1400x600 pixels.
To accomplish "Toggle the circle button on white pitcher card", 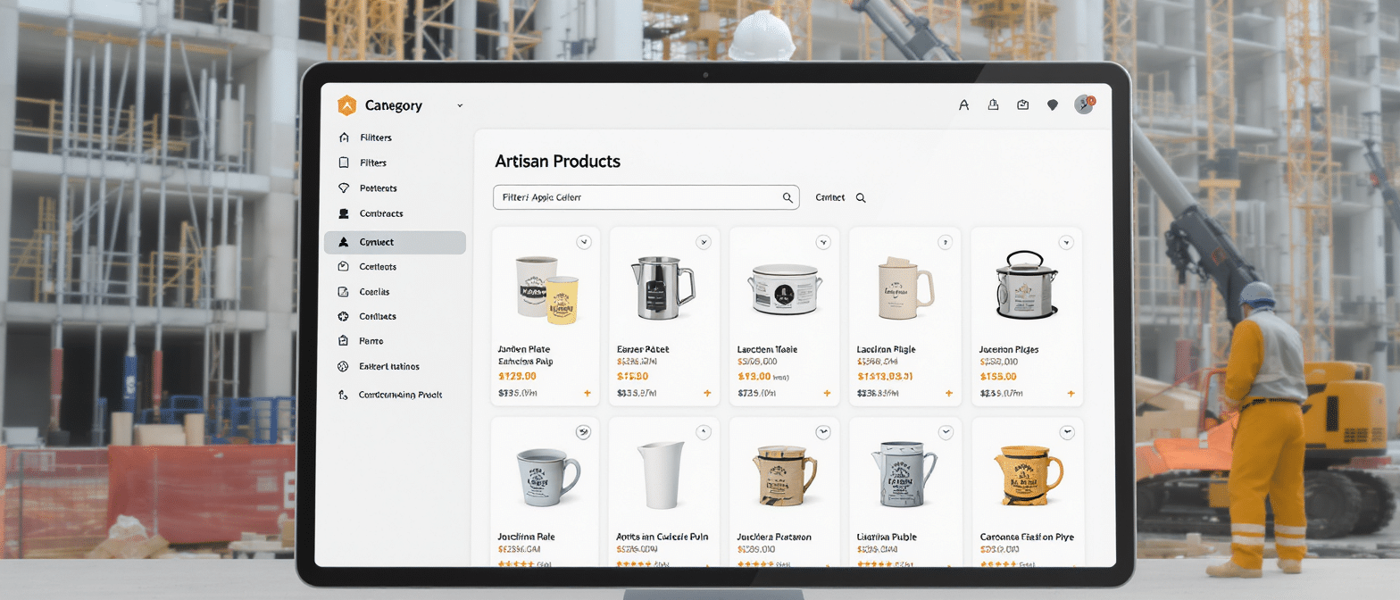I will click(x=704, y=432).
